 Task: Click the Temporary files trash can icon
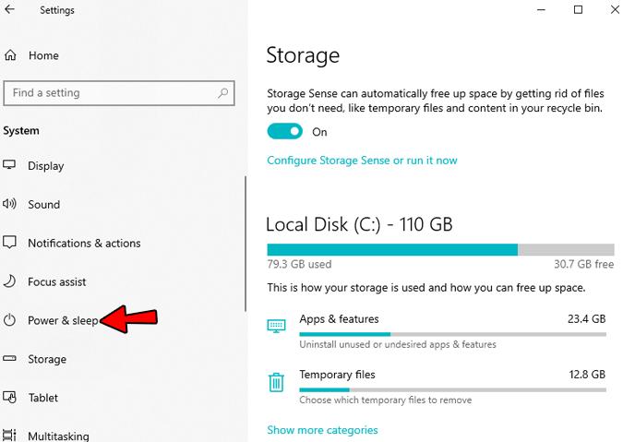click(x=276, y=382)
